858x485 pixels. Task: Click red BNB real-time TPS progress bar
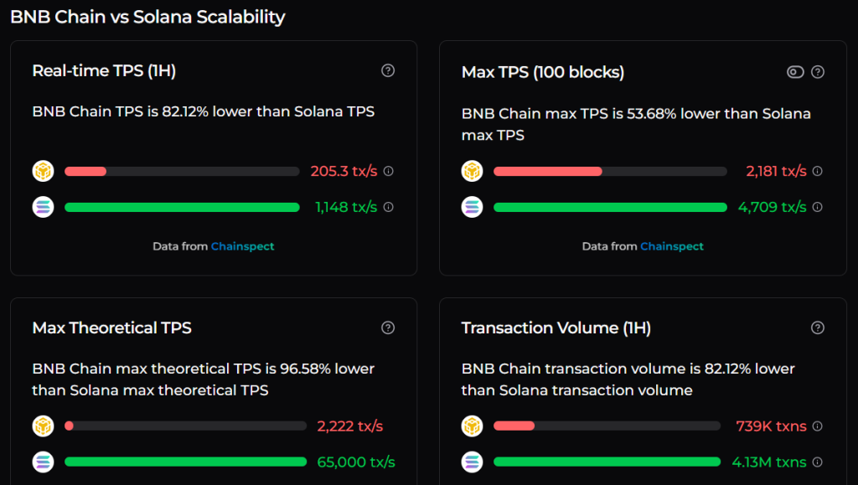85,171
